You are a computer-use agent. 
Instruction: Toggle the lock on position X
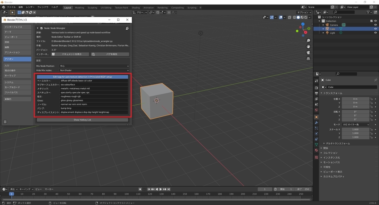point(371,99)
